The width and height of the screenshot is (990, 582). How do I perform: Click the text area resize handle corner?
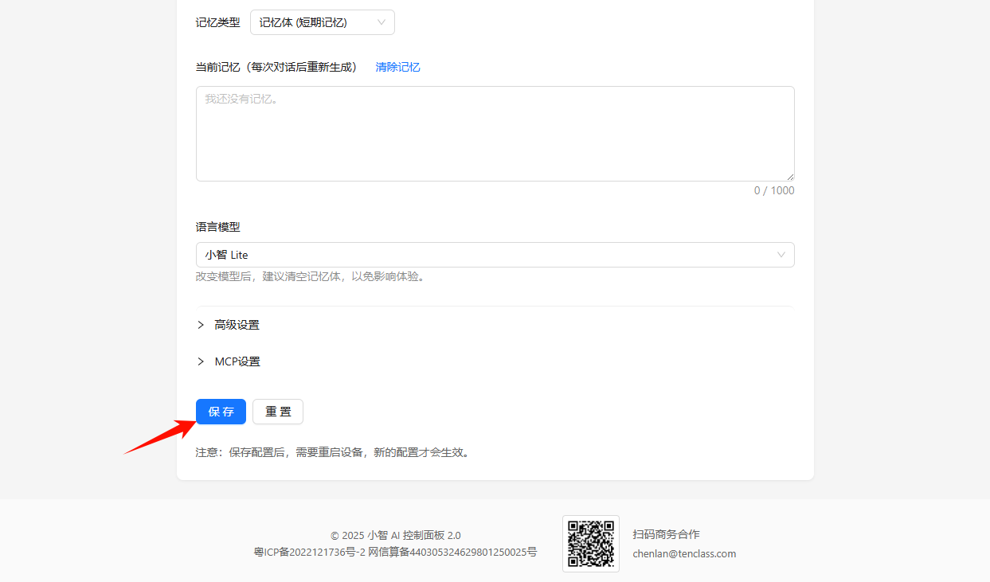pos(790,177)
